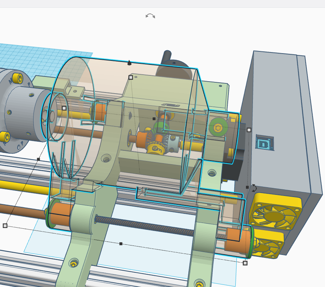This screenshot has width=325, height=287.
Task: Select the white corner handle below the lower yellow fan
Action: click(x=245, y=263)
